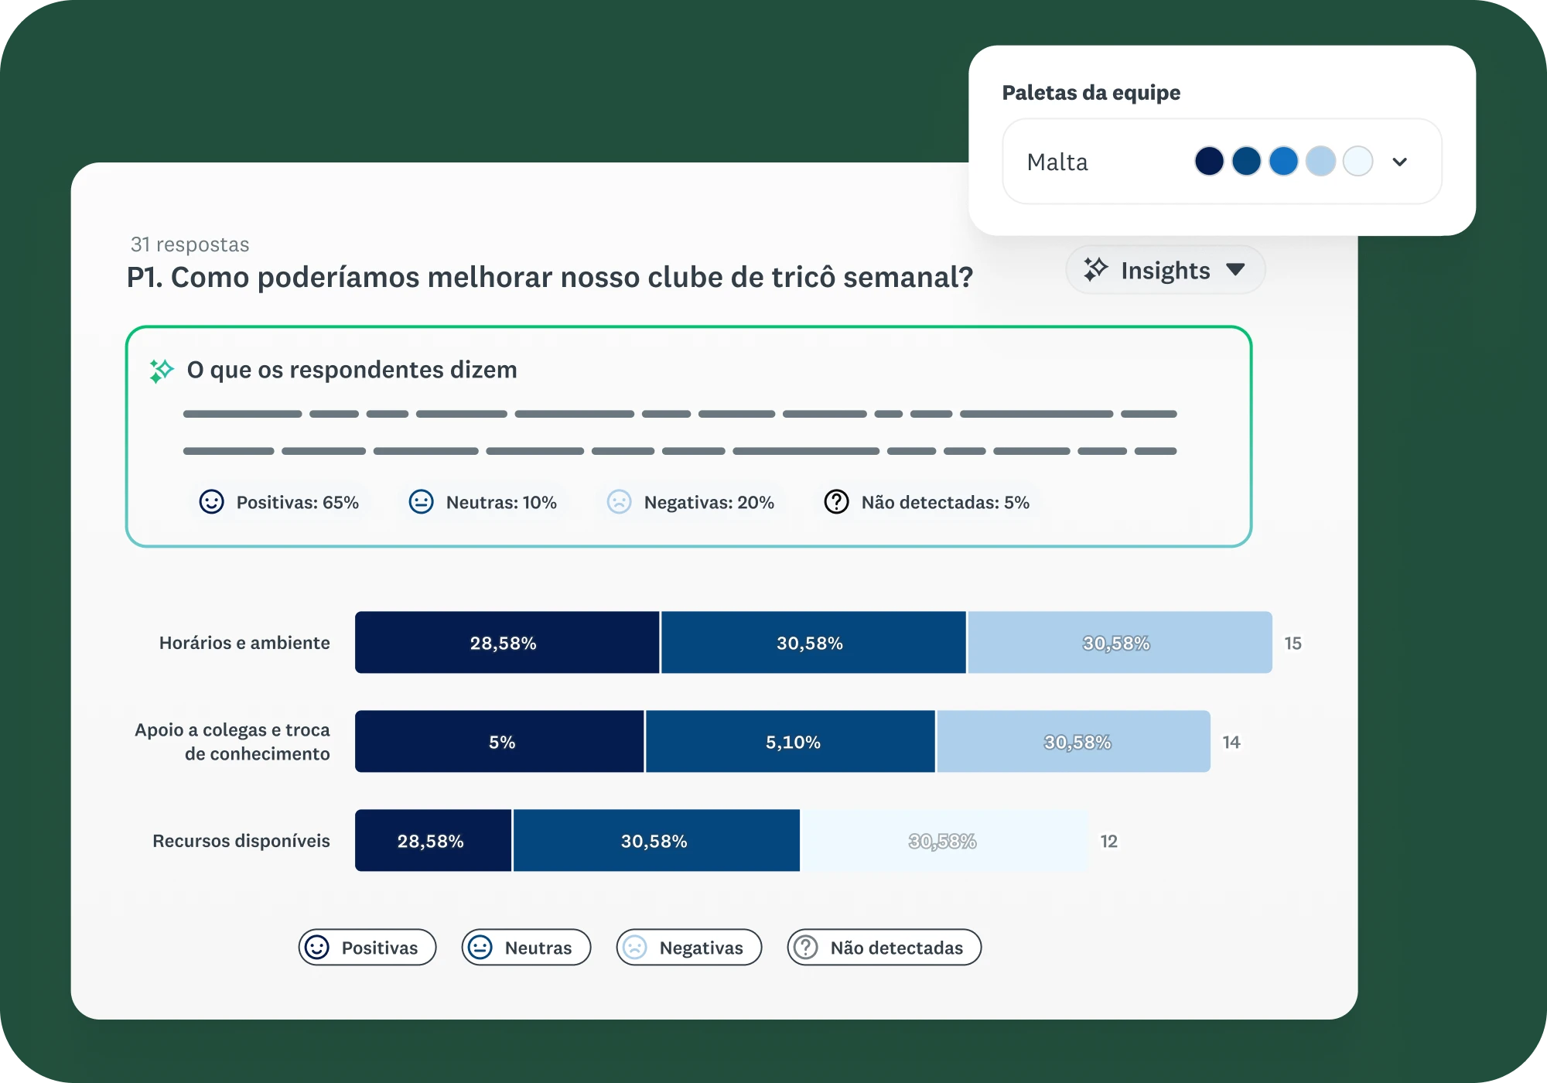
Task: Click the Recursos disponíveis row label
Action: pyautogui.click(x=241, y=841)
